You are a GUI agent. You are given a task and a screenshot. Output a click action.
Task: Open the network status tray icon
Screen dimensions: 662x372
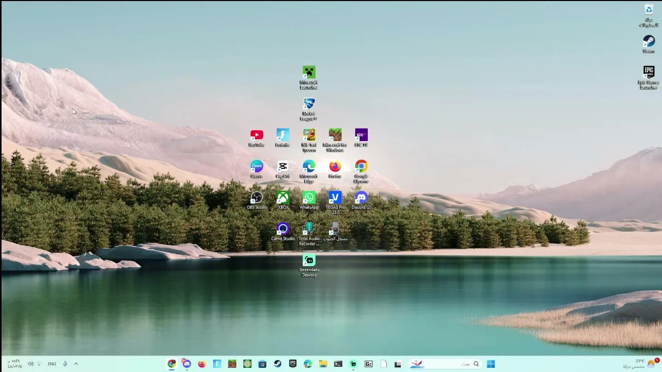click(x=39, y=364)
